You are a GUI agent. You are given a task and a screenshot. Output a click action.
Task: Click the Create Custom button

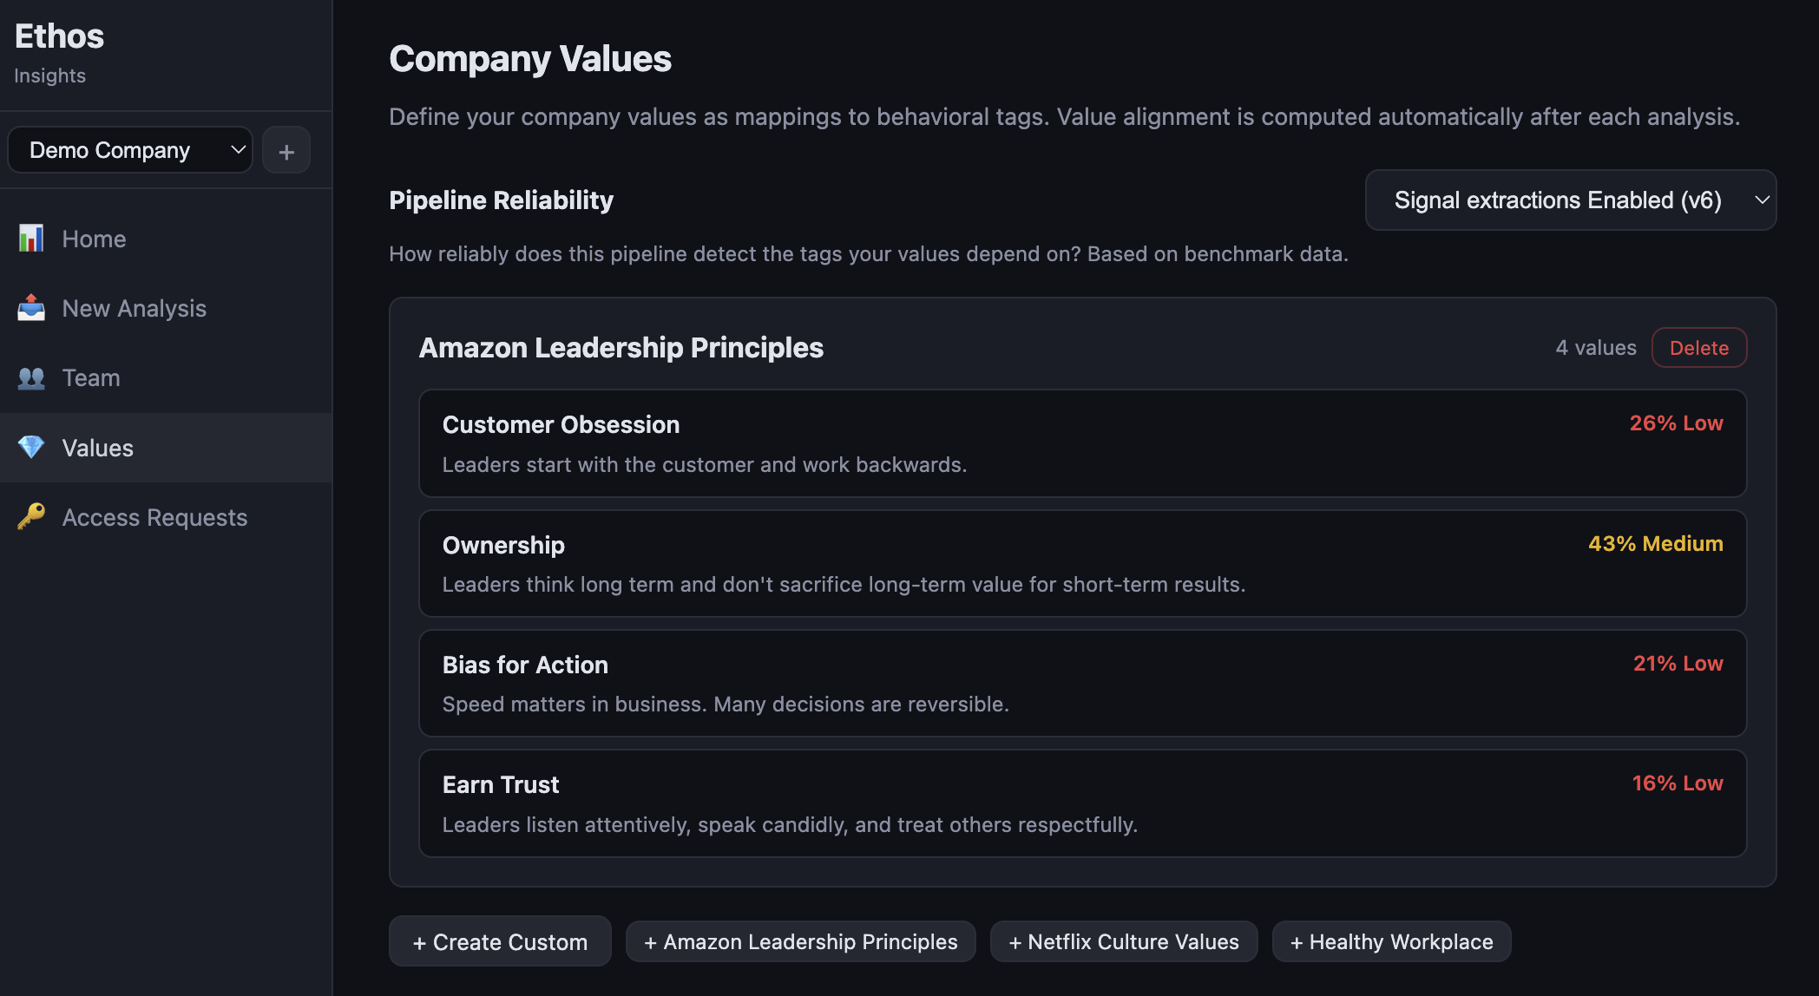(500, 941)
